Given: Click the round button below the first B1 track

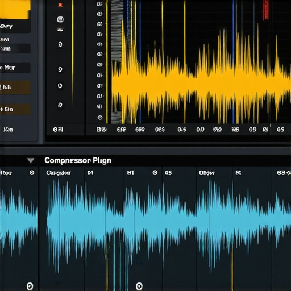Looking at the screenshot, I should pos(139,286).
